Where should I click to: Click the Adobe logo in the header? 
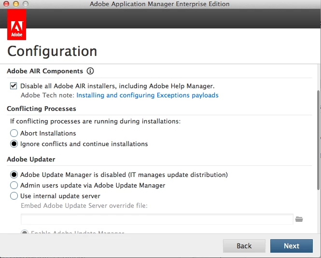[17, 25]
